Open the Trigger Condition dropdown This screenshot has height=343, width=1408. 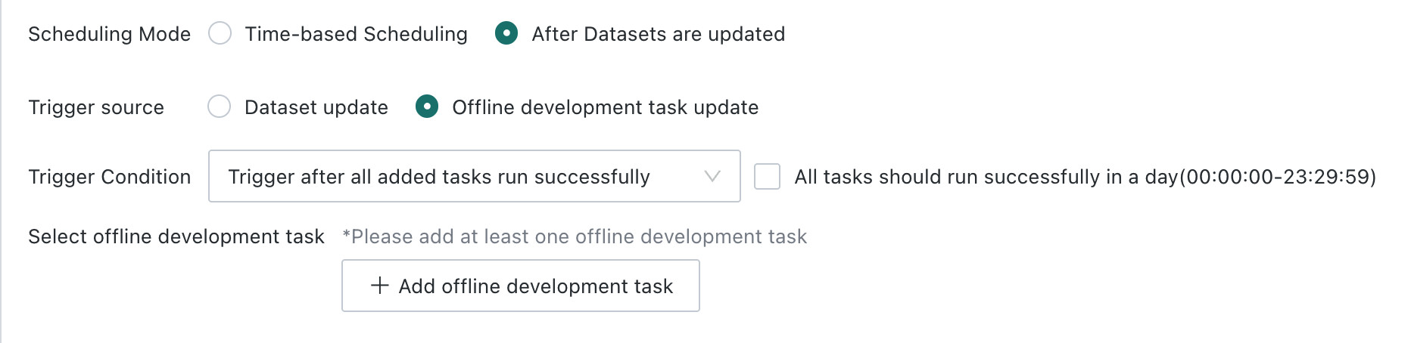pos(475,176)
